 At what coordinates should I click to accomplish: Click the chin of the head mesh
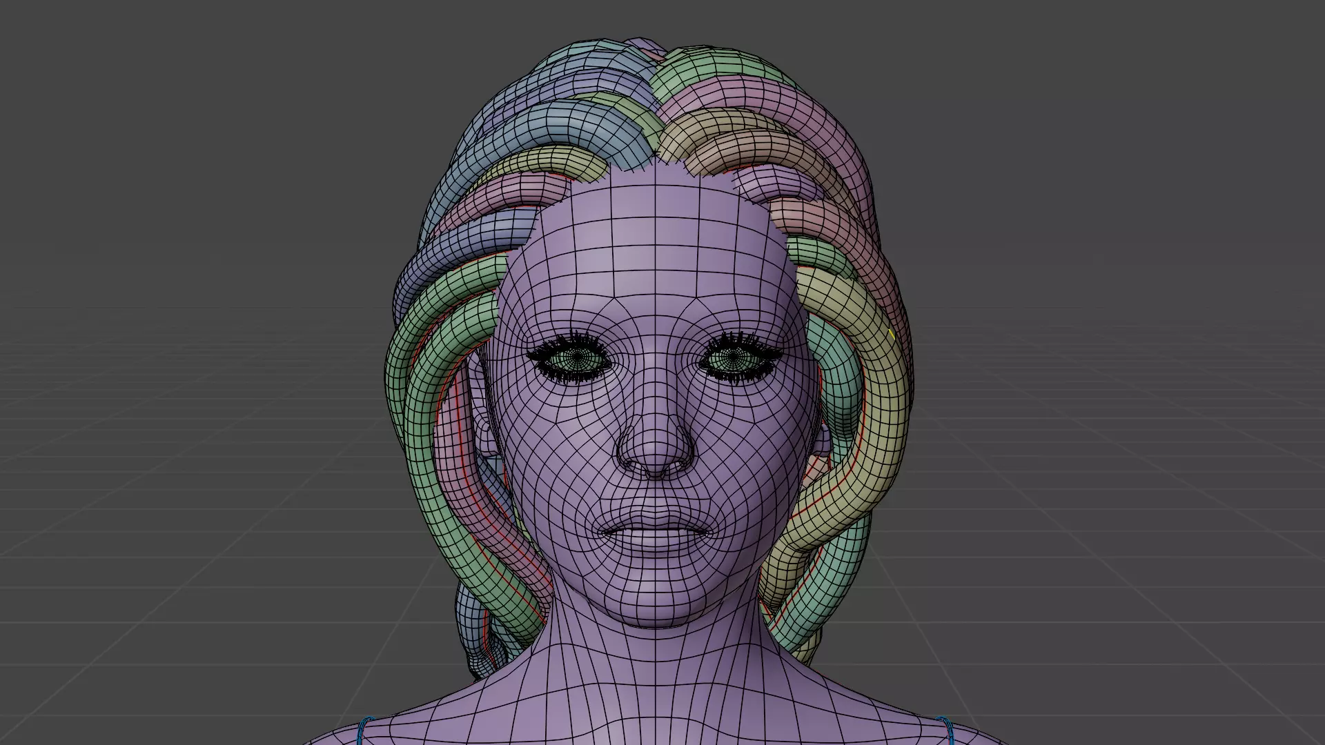point(656,599)
